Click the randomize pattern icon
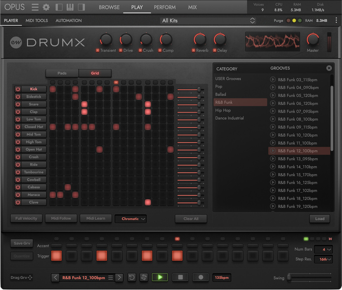The height and width of the screenshot is (290, 342). click(144, 277)
